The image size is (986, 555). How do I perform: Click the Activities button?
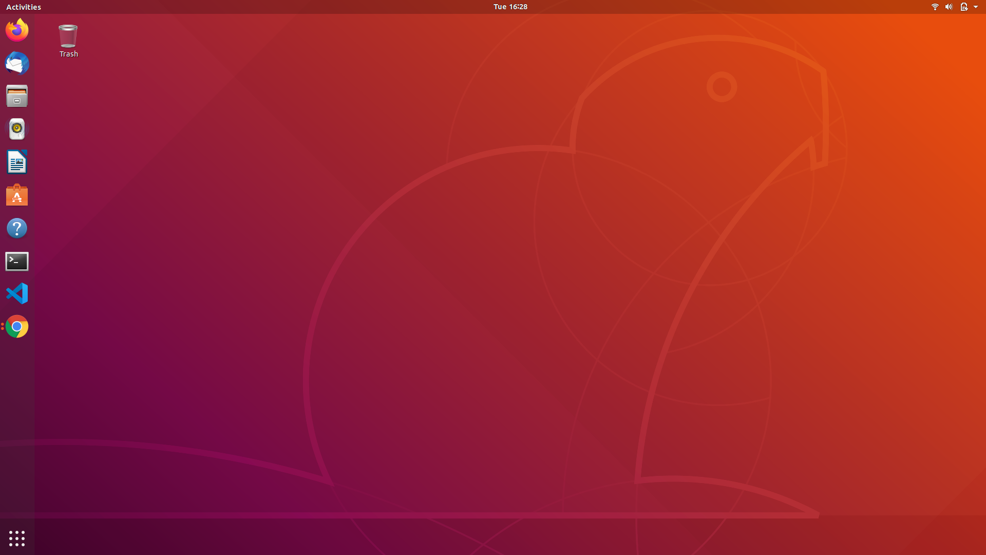tap(24, 7)
